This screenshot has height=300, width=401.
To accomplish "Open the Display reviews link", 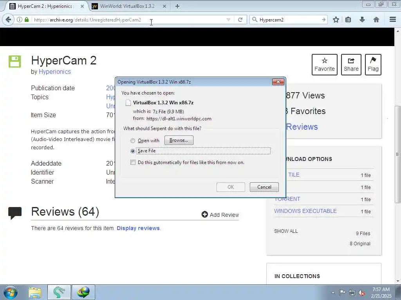I will [x=138, y=228].
